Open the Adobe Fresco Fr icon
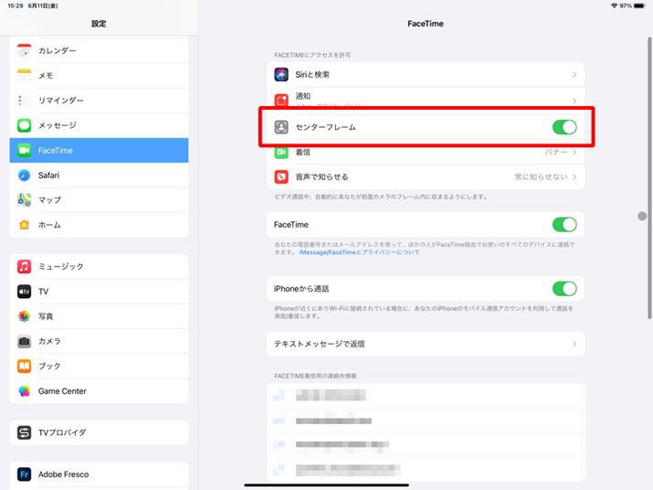 pyautogui.click(x=24, y=474)
